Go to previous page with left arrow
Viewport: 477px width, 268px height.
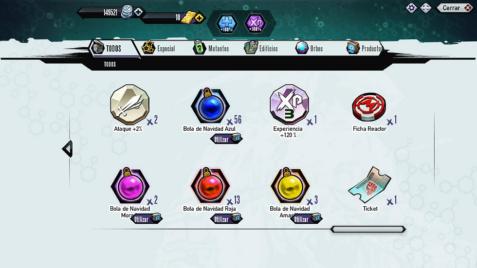[68, 149]
